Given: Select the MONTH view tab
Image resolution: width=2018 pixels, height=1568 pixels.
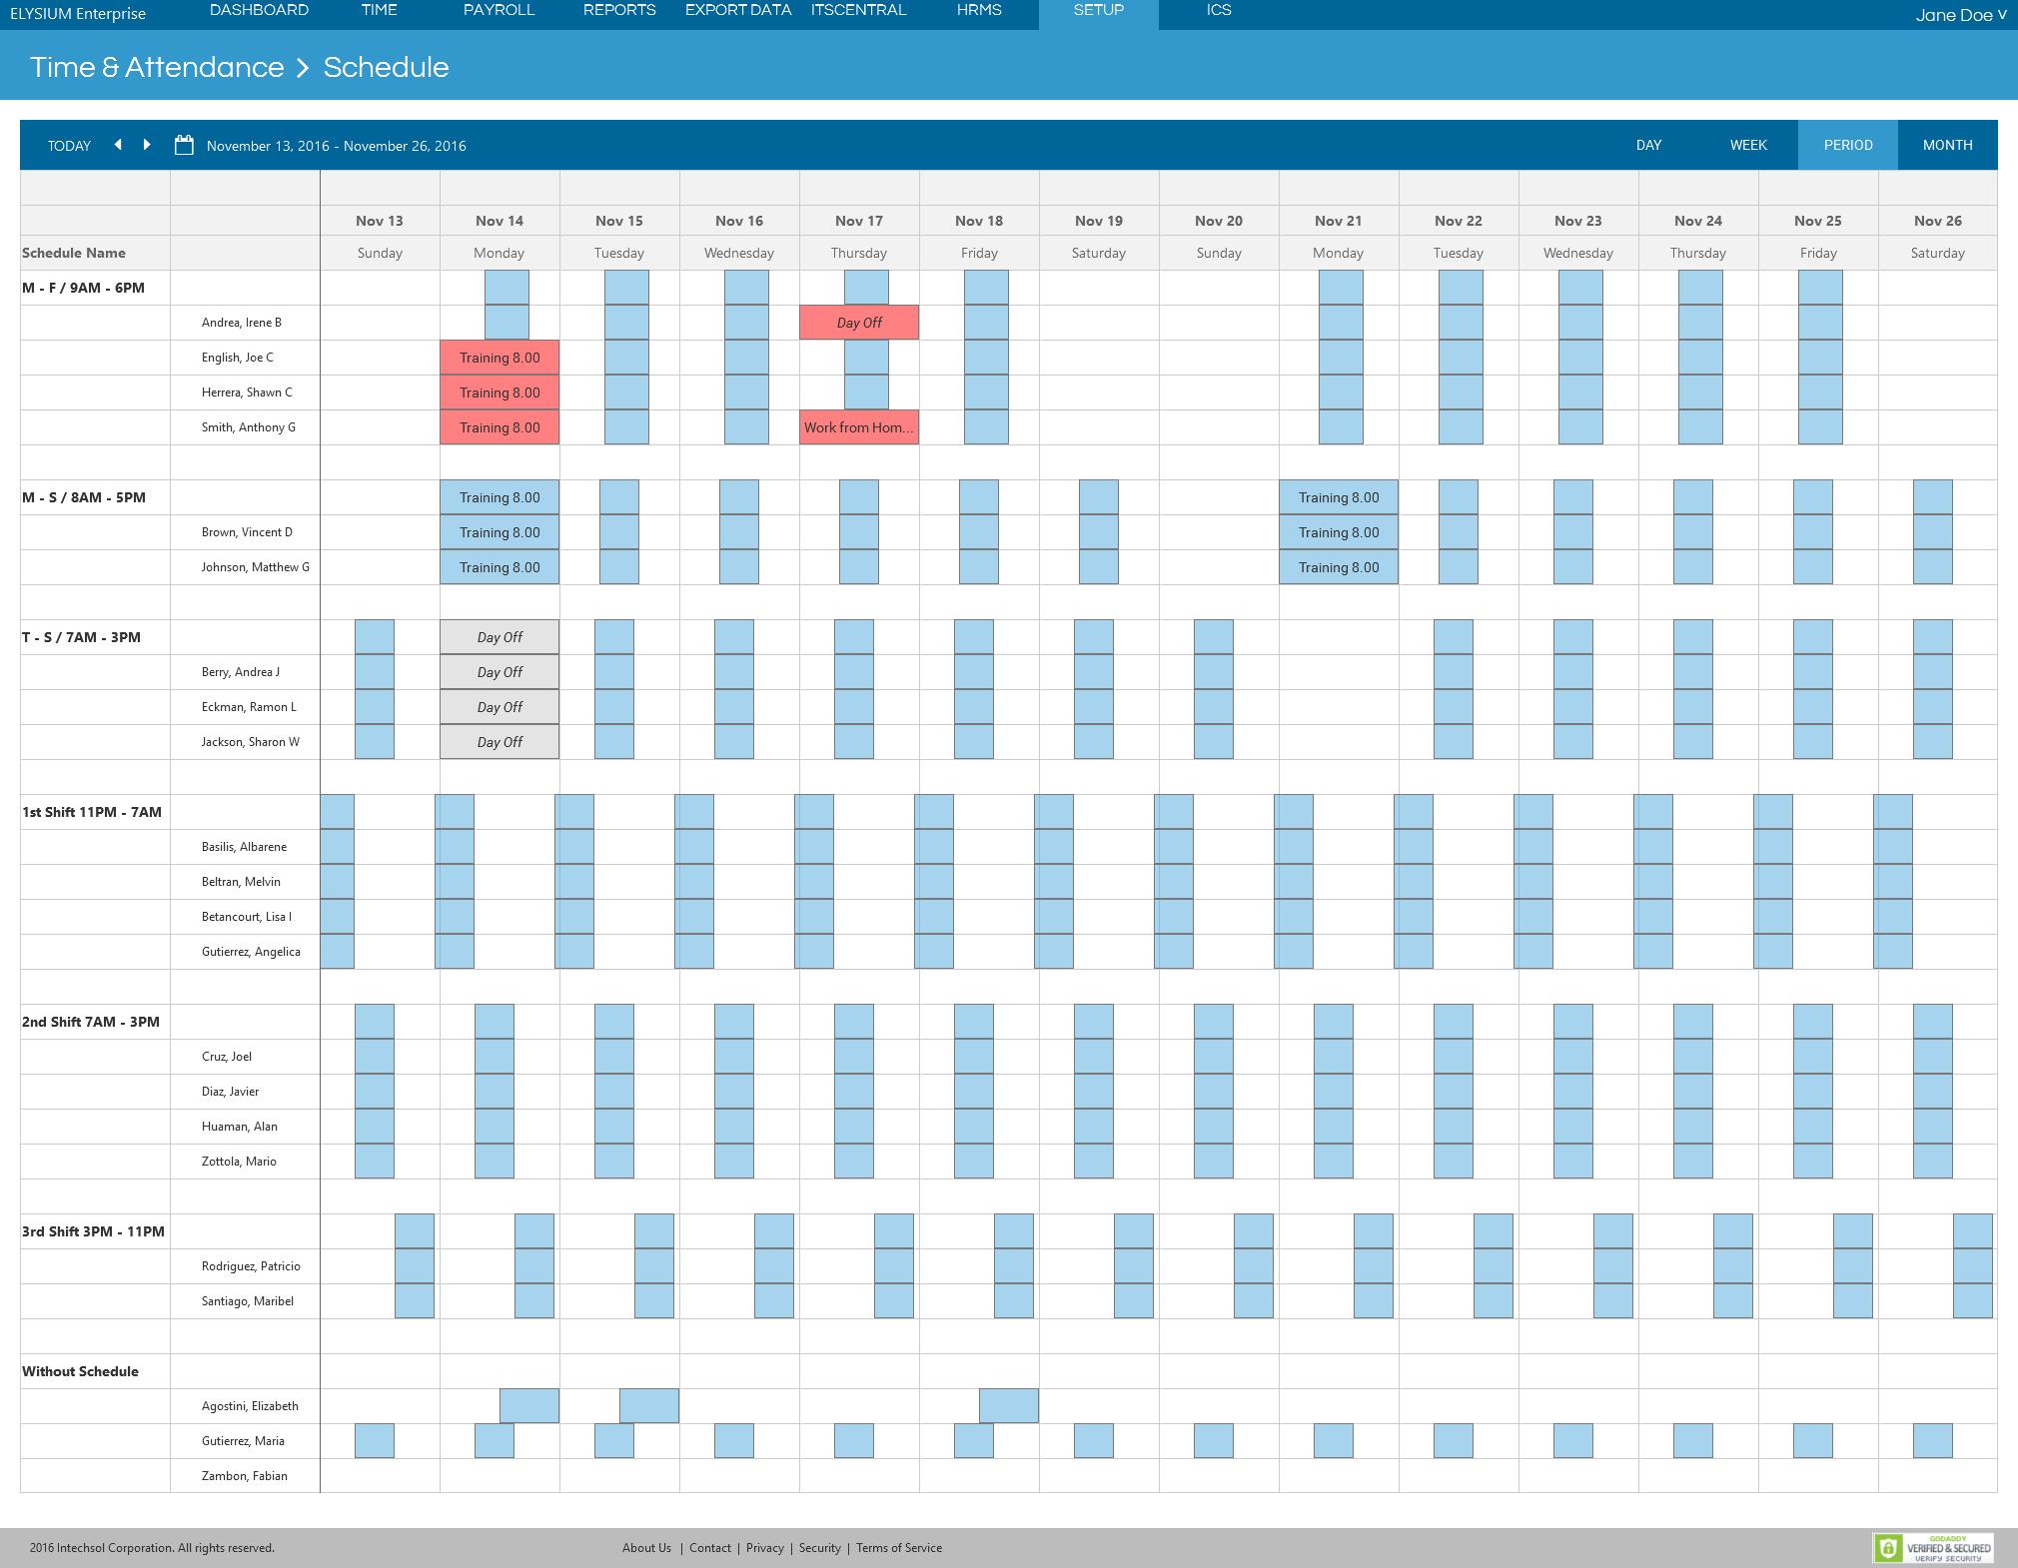Looking at the screenshot, I should click(1947, 145).
